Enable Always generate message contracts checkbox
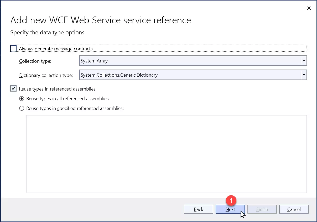Viewport: 317px width, 222px height. coord(13,49)
